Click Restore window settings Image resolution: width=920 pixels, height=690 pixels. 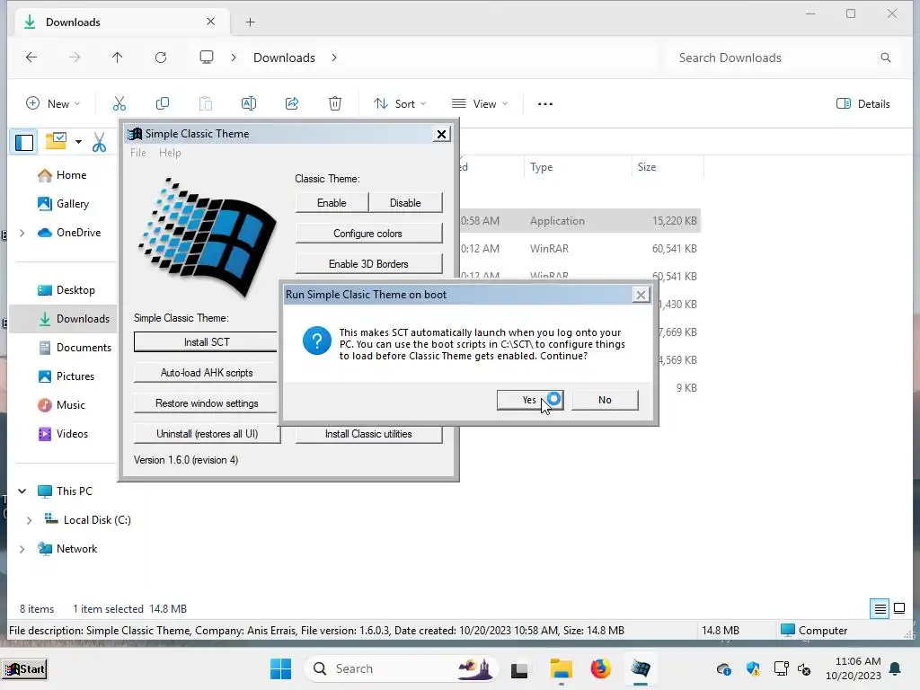point(206,403)
